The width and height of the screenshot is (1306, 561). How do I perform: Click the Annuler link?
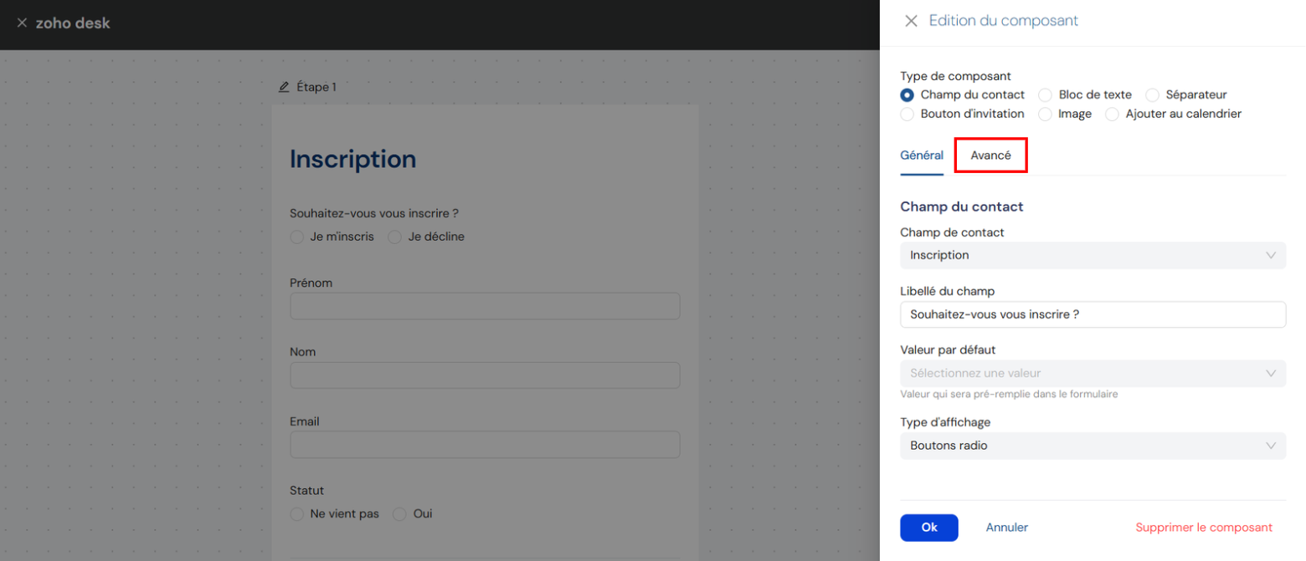[1007, 528]
